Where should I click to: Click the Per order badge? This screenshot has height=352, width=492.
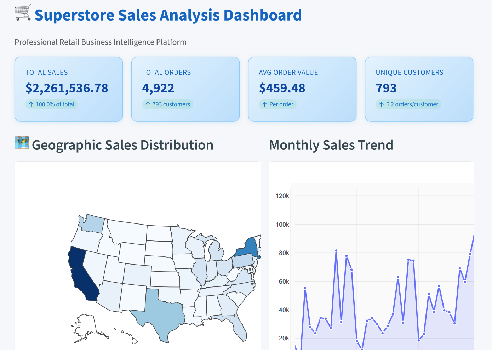[x=278, y=104]
